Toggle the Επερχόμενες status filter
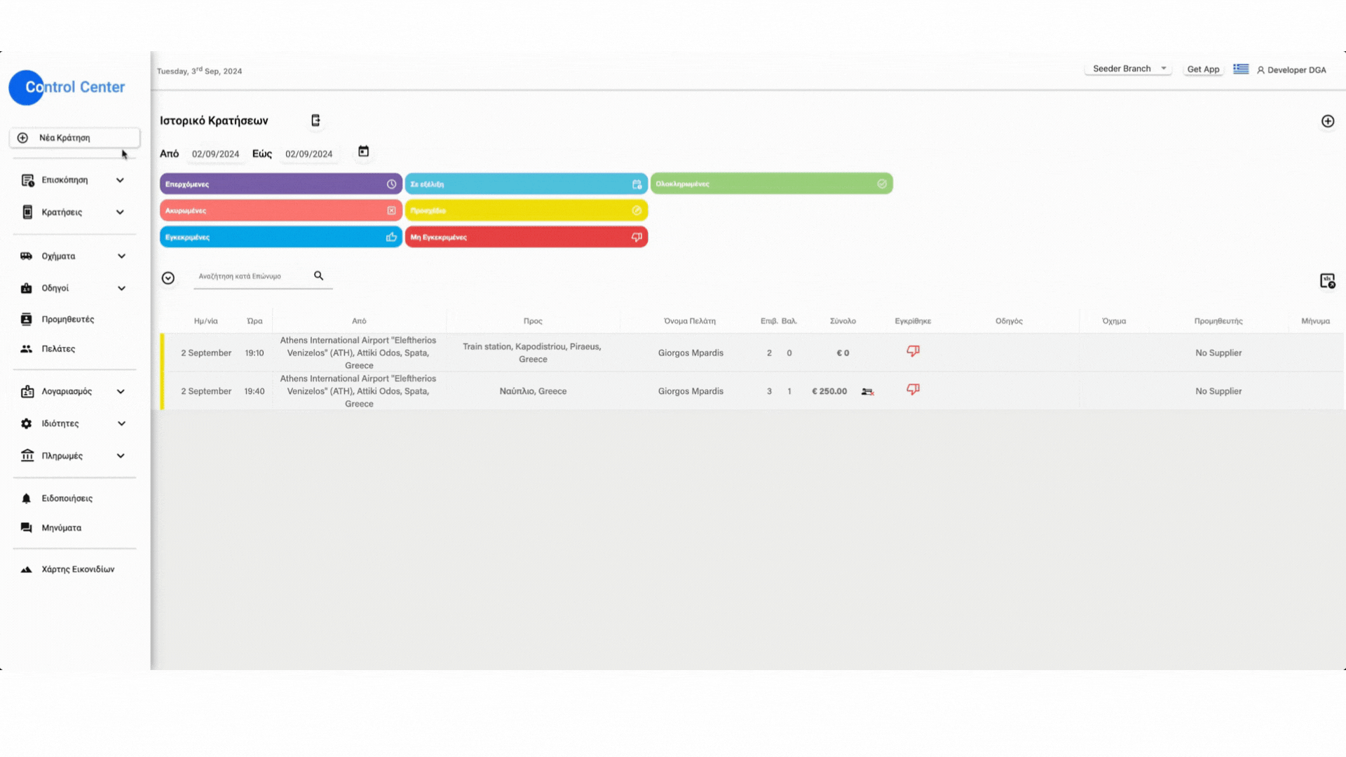Viewport: 1346px width, 757px height. pyautogui.click(x=280, y=184)
